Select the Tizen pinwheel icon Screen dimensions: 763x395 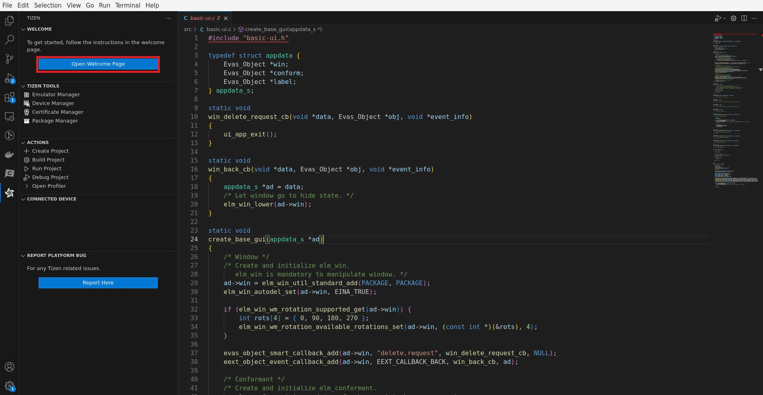[x=10, y=193]
